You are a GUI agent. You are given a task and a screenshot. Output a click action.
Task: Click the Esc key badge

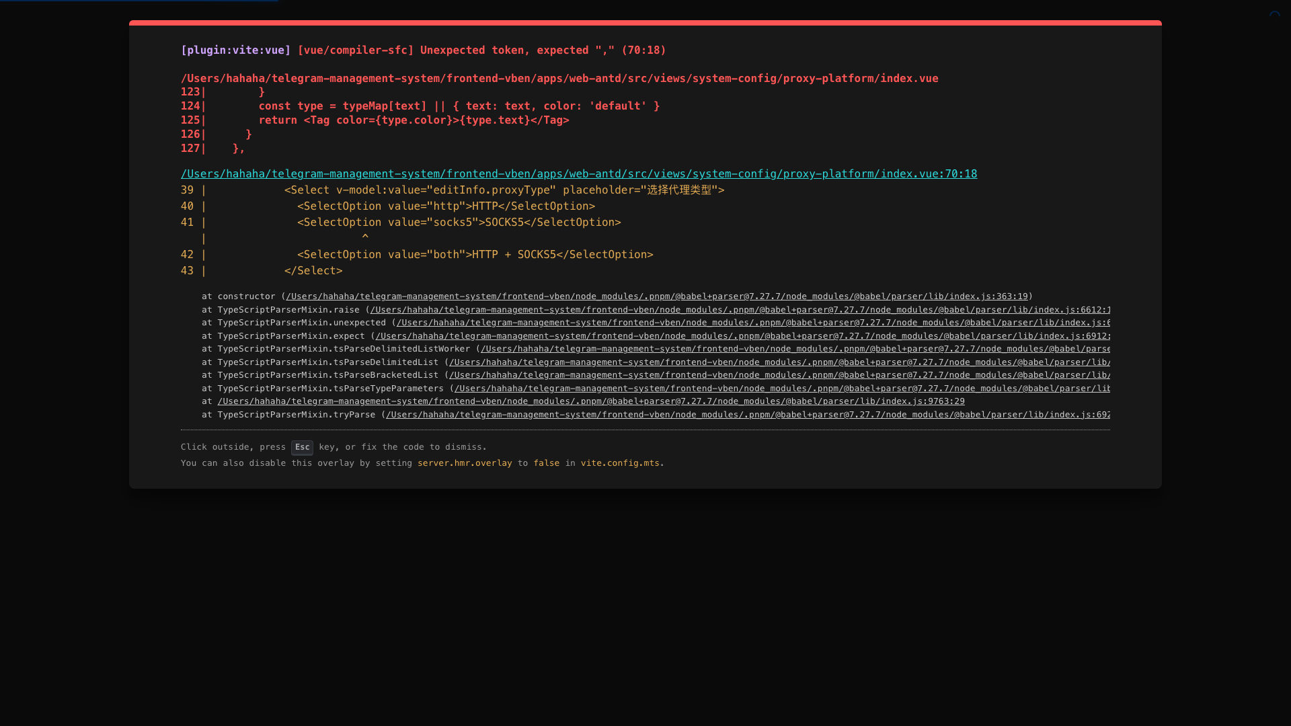302,448
